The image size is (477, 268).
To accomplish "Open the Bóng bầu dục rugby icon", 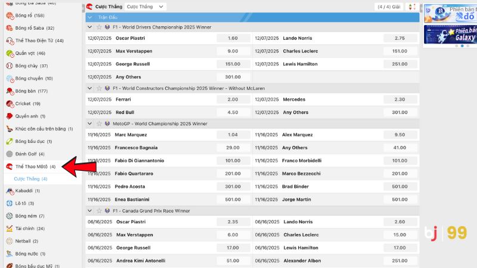I will pyautogui.click(x=10, y=141).
